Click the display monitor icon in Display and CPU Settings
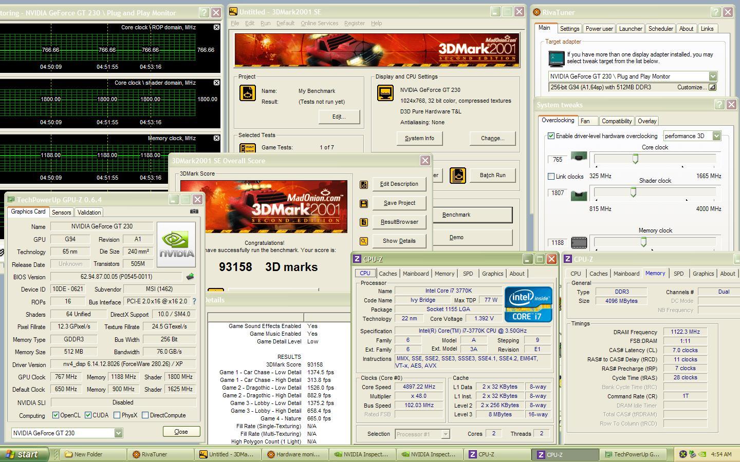The height and width of the screenshot is (462, 740). tap(385, 93)
